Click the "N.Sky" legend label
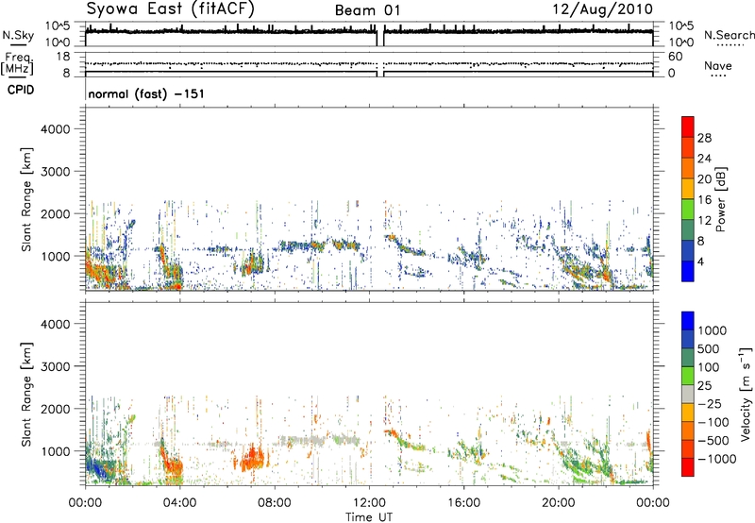The width and height of the screenshot is (755, 523). pyautogui.click(x=18, y=35)
